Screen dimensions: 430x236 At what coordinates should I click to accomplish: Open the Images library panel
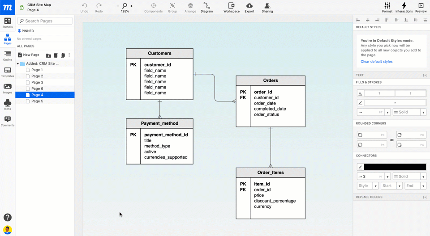(x=8, y=89)
